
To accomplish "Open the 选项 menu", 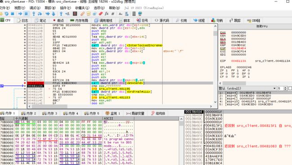I will [x=99, y=8].
